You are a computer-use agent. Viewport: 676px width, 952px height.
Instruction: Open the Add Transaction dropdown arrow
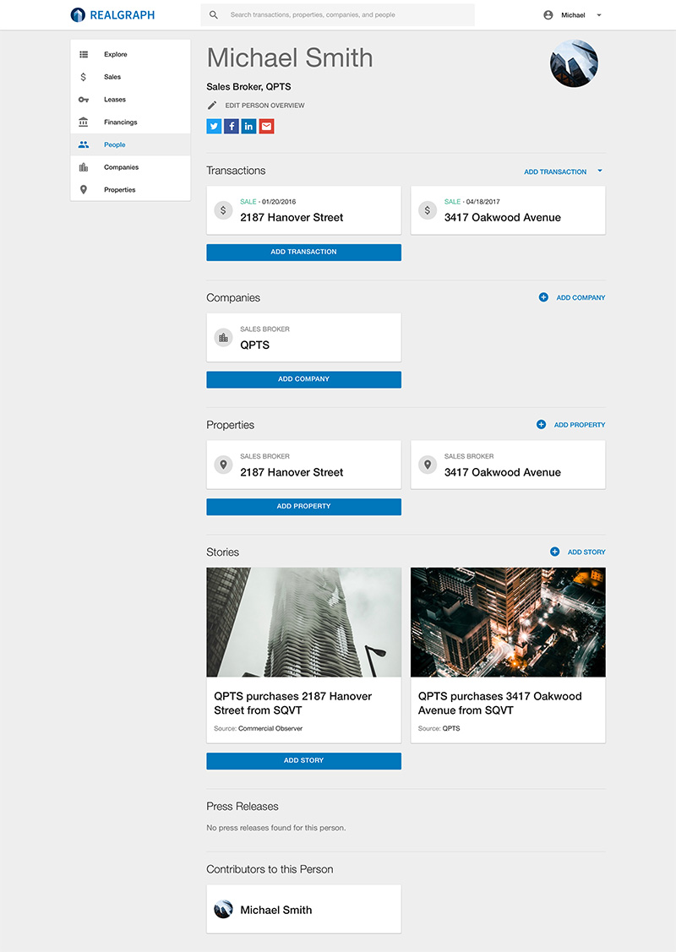click(x=600, y=171)
